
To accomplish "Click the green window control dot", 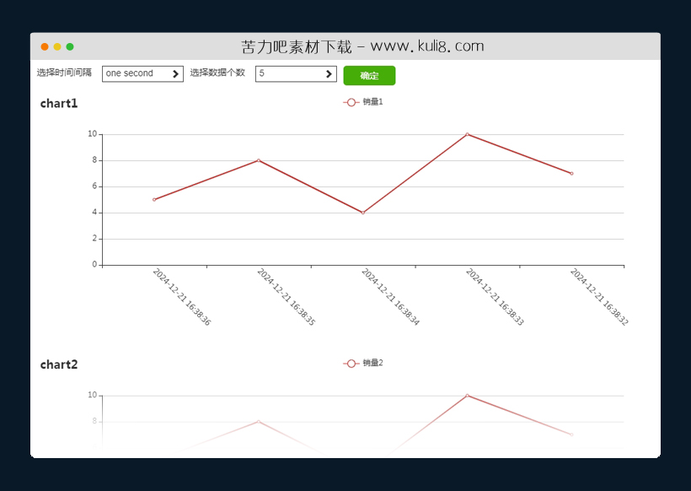I will tap(70, 47).
